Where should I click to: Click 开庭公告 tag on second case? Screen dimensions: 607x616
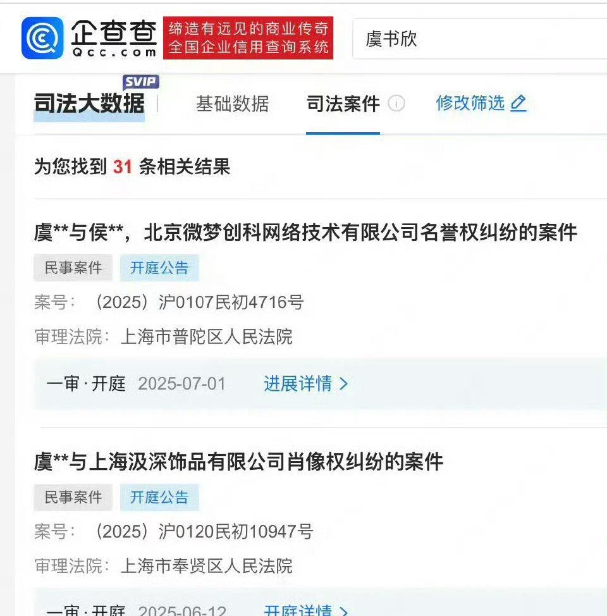[x=159, y=497]
